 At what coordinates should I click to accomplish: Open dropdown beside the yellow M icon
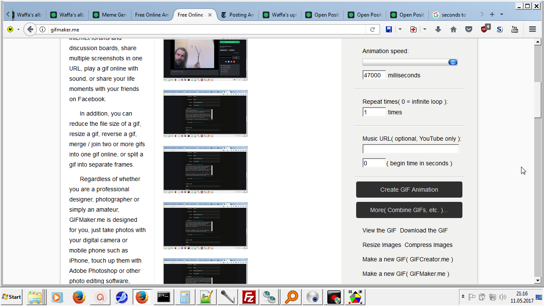[x=18, y=29]
